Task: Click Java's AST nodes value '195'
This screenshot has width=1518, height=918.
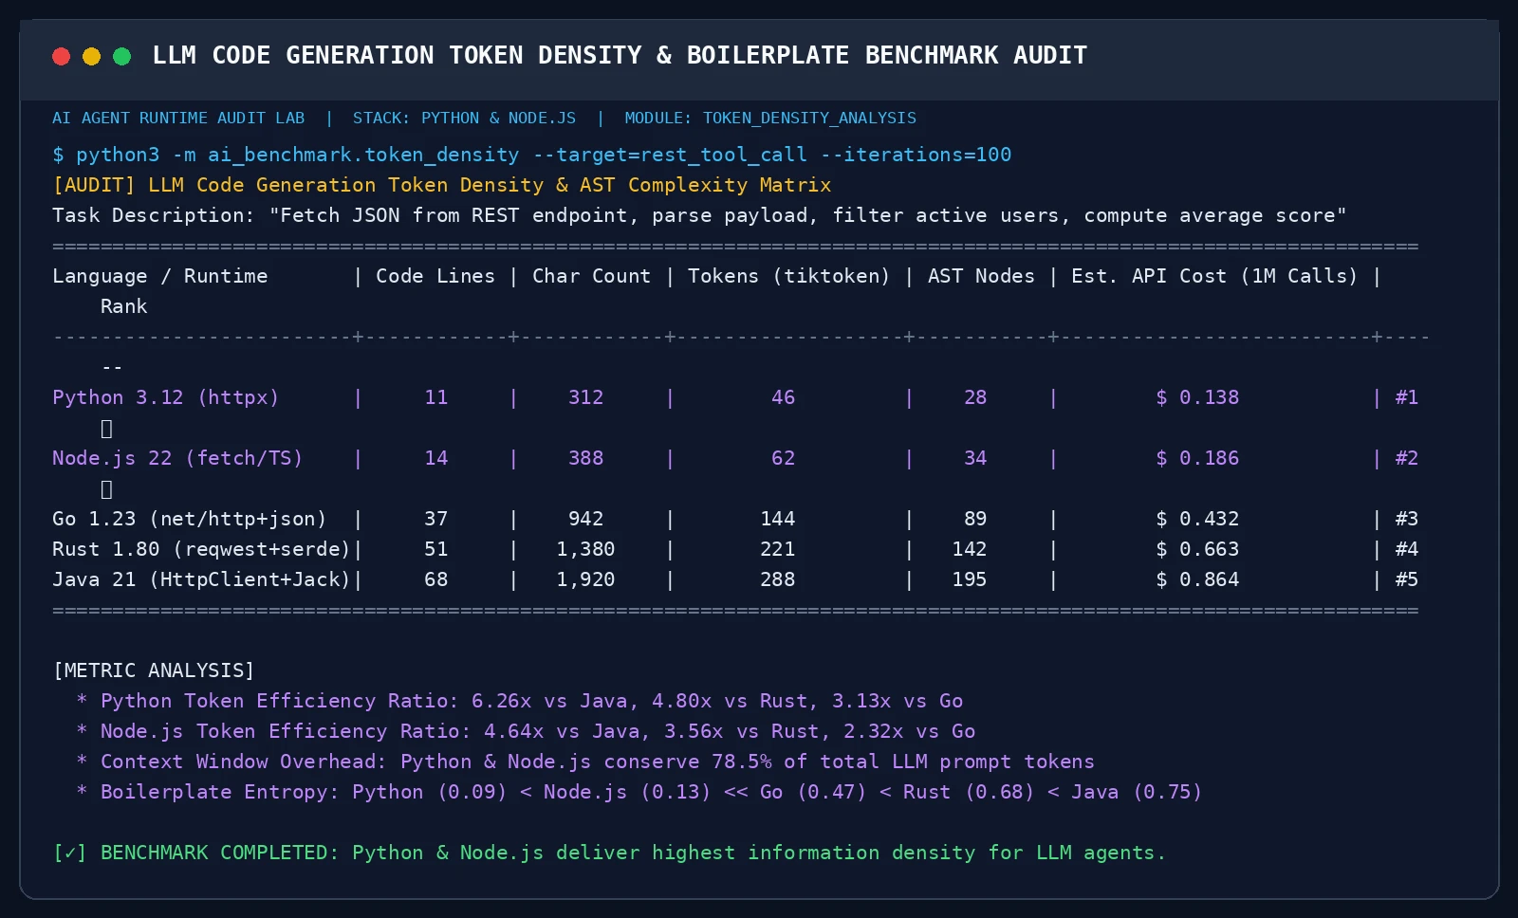Action: coord(970,579)
